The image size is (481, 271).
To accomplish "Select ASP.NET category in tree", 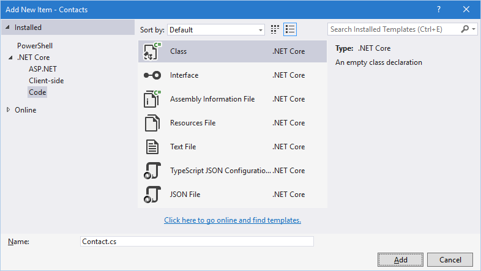I will tap(43, 69).
